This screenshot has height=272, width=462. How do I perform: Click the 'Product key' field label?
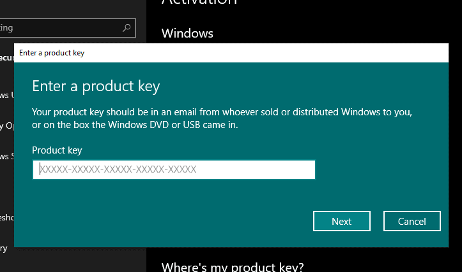57,150
